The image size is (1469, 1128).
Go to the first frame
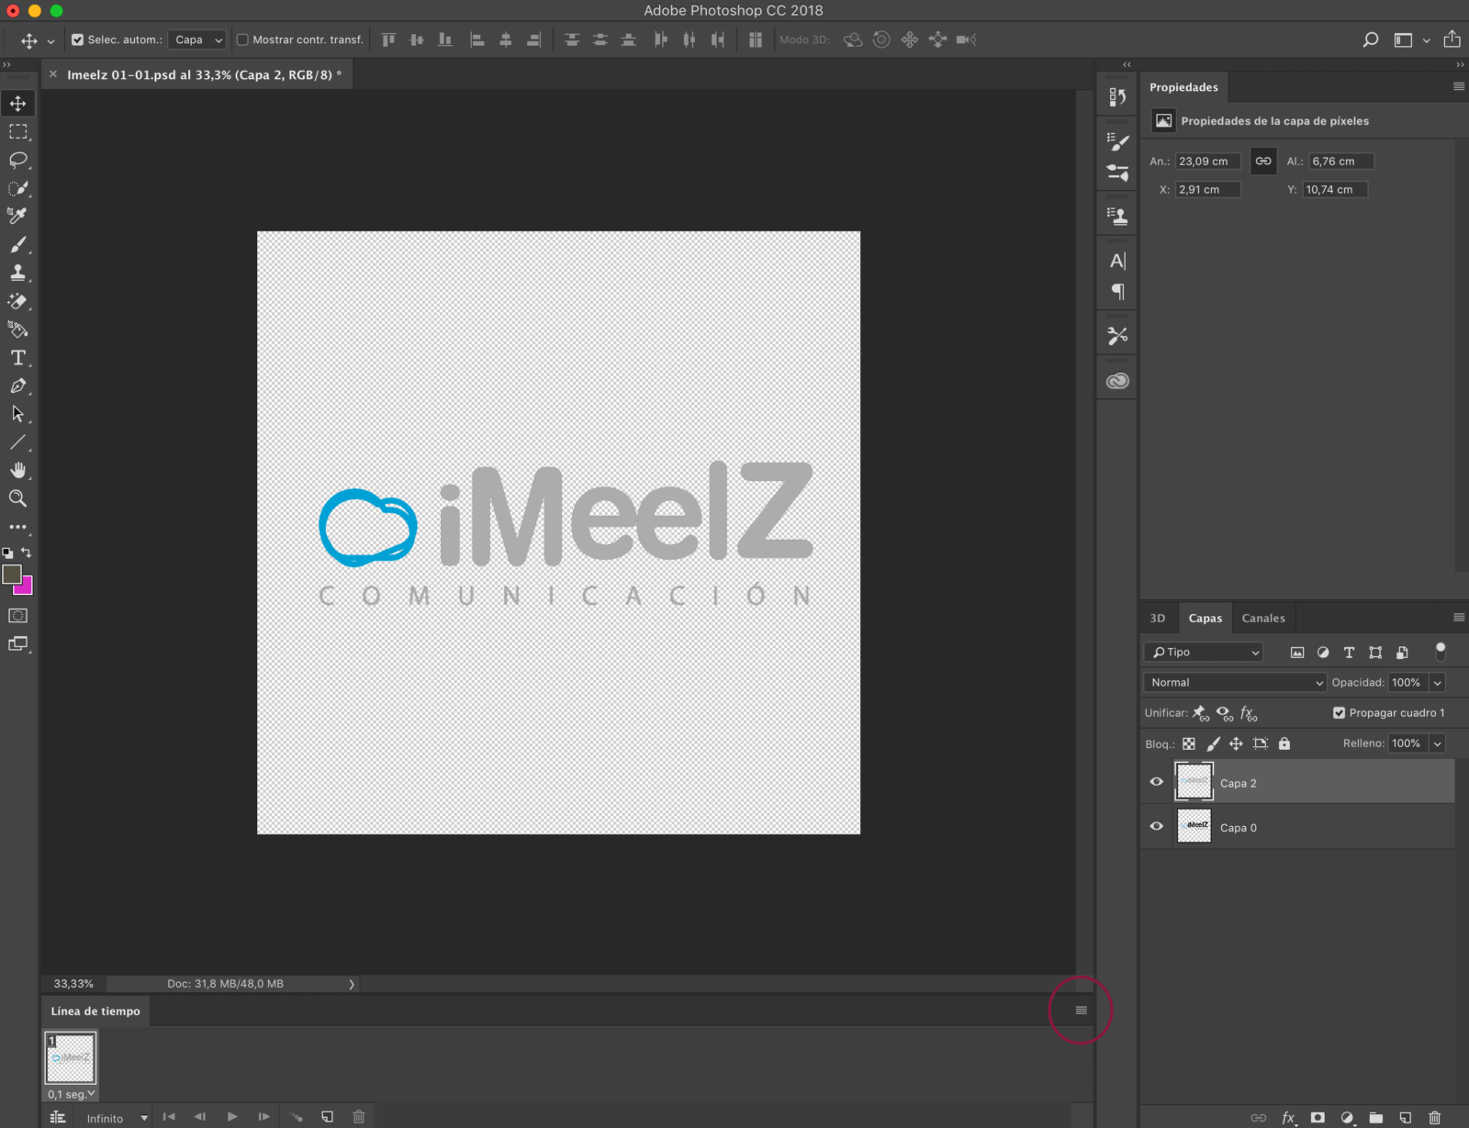[169, 1117]
